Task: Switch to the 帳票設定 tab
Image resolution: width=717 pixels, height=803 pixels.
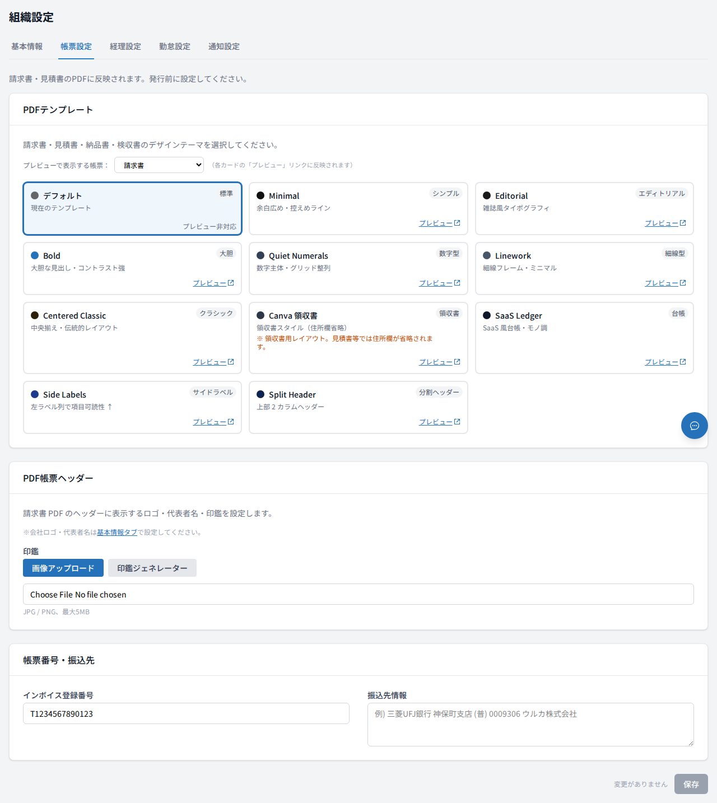Action: click(76, 46)
